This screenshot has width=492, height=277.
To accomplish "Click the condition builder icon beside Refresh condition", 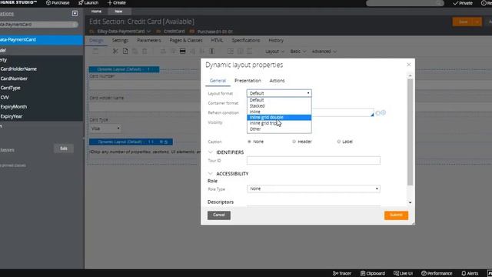I will pyautogui.click(x=377, y=113).
